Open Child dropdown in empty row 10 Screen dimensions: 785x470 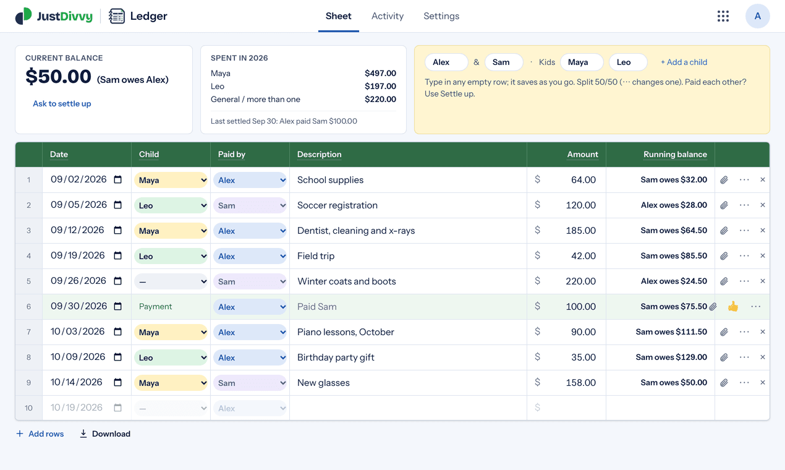tap(171, 408)
